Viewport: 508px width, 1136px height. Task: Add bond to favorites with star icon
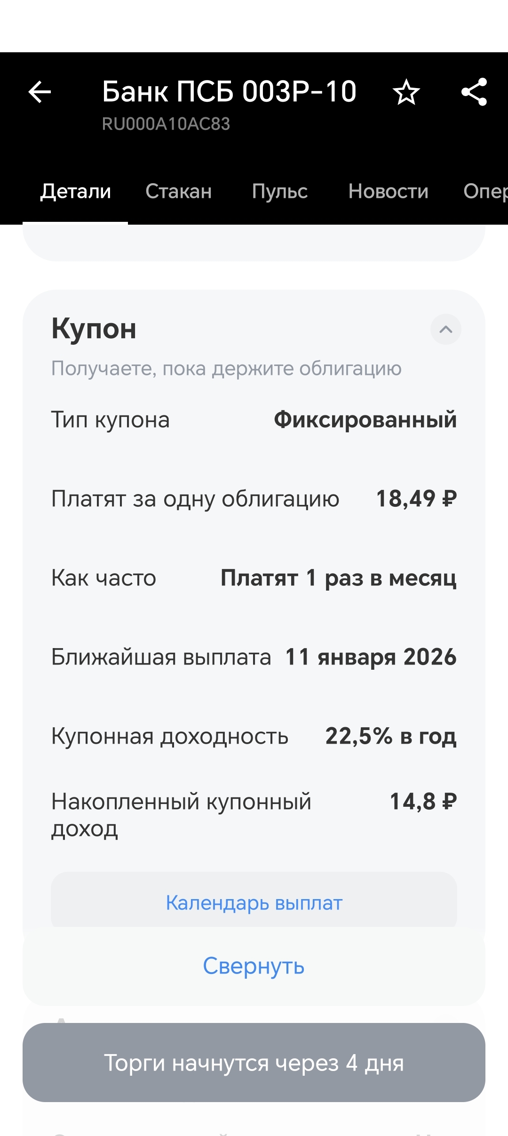point(406,92)
